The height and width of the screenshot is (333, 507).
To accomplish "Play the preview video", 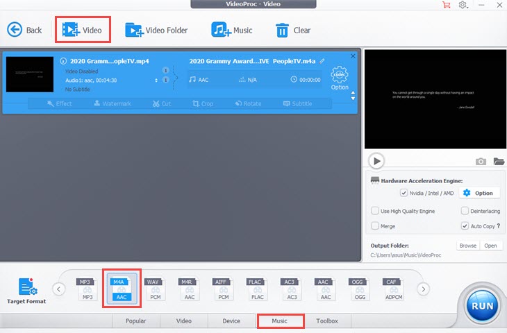I will (376, 161).
